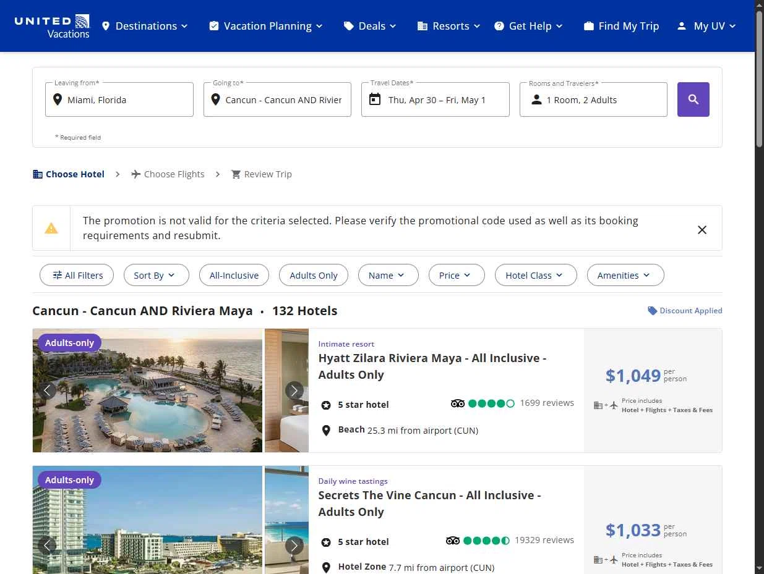Click the $1,033 per person price
Viewport: 764px width, 574px height.
point(646,530)
